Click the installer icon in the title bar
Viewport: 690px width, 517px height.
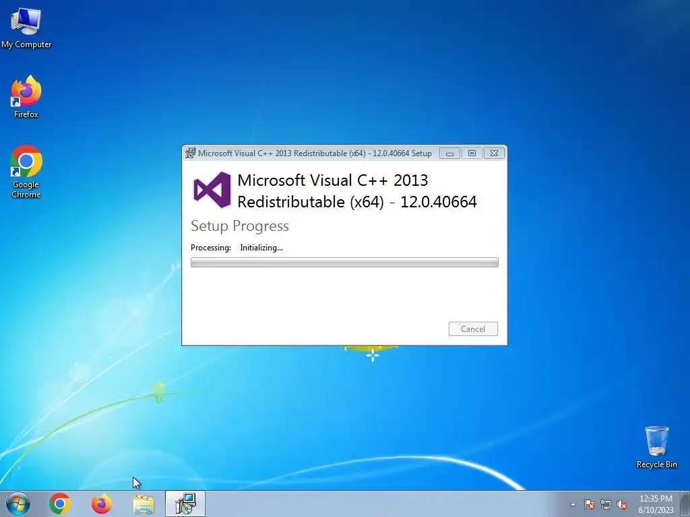190,153
